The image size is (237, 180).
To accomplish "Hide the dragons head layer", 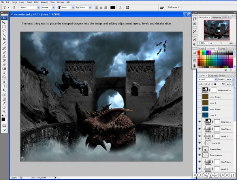I will pos(199,149).
